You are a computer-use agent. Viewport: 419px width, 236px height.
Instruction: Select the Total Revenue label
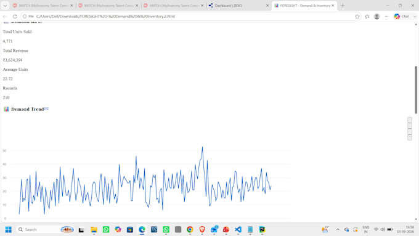[15, 51]
